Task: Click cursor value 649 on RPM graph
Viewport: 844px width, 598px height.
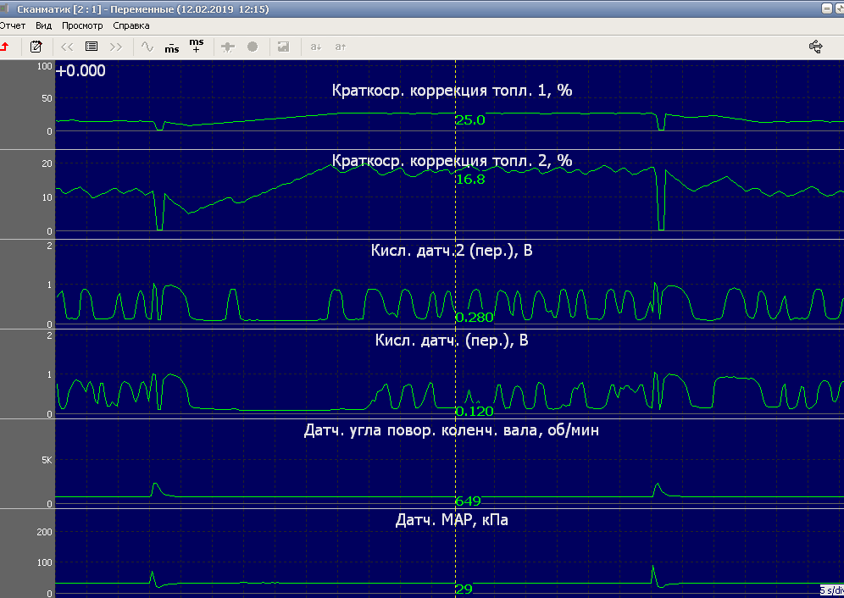Action: click(x=468, y=501)
